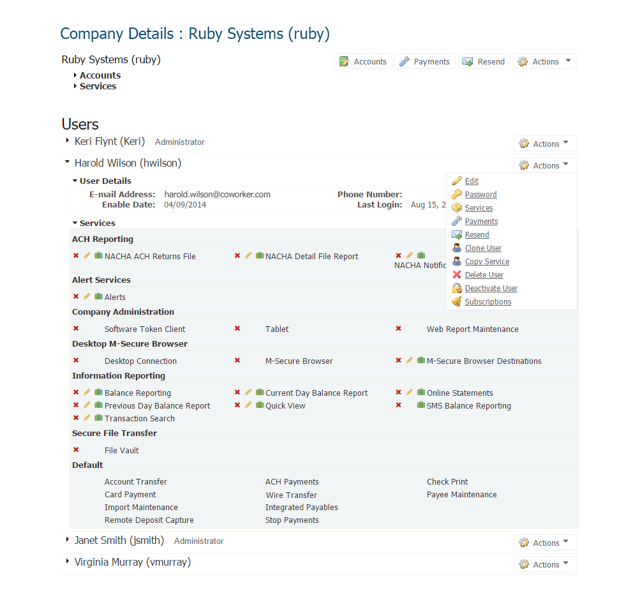Click the briefcase icon beside M-Secure Browser Destinations

pos(421,361)
